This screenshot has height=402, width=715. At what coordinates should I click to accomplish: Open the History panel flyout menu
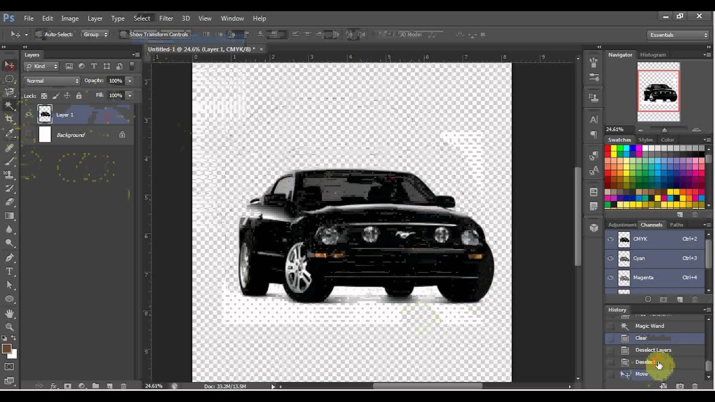707,310
